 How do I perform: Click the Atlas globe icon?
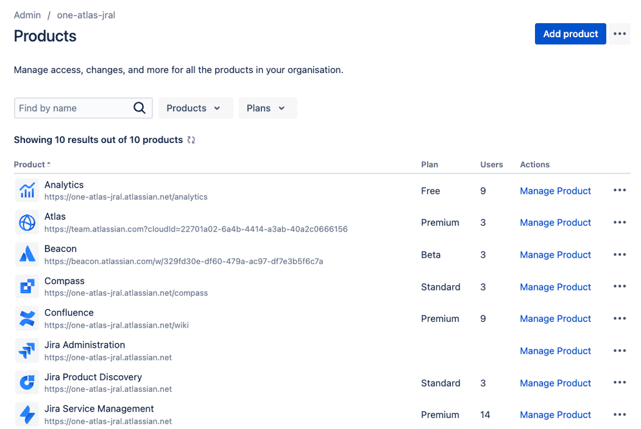click(x=27, y=223)
